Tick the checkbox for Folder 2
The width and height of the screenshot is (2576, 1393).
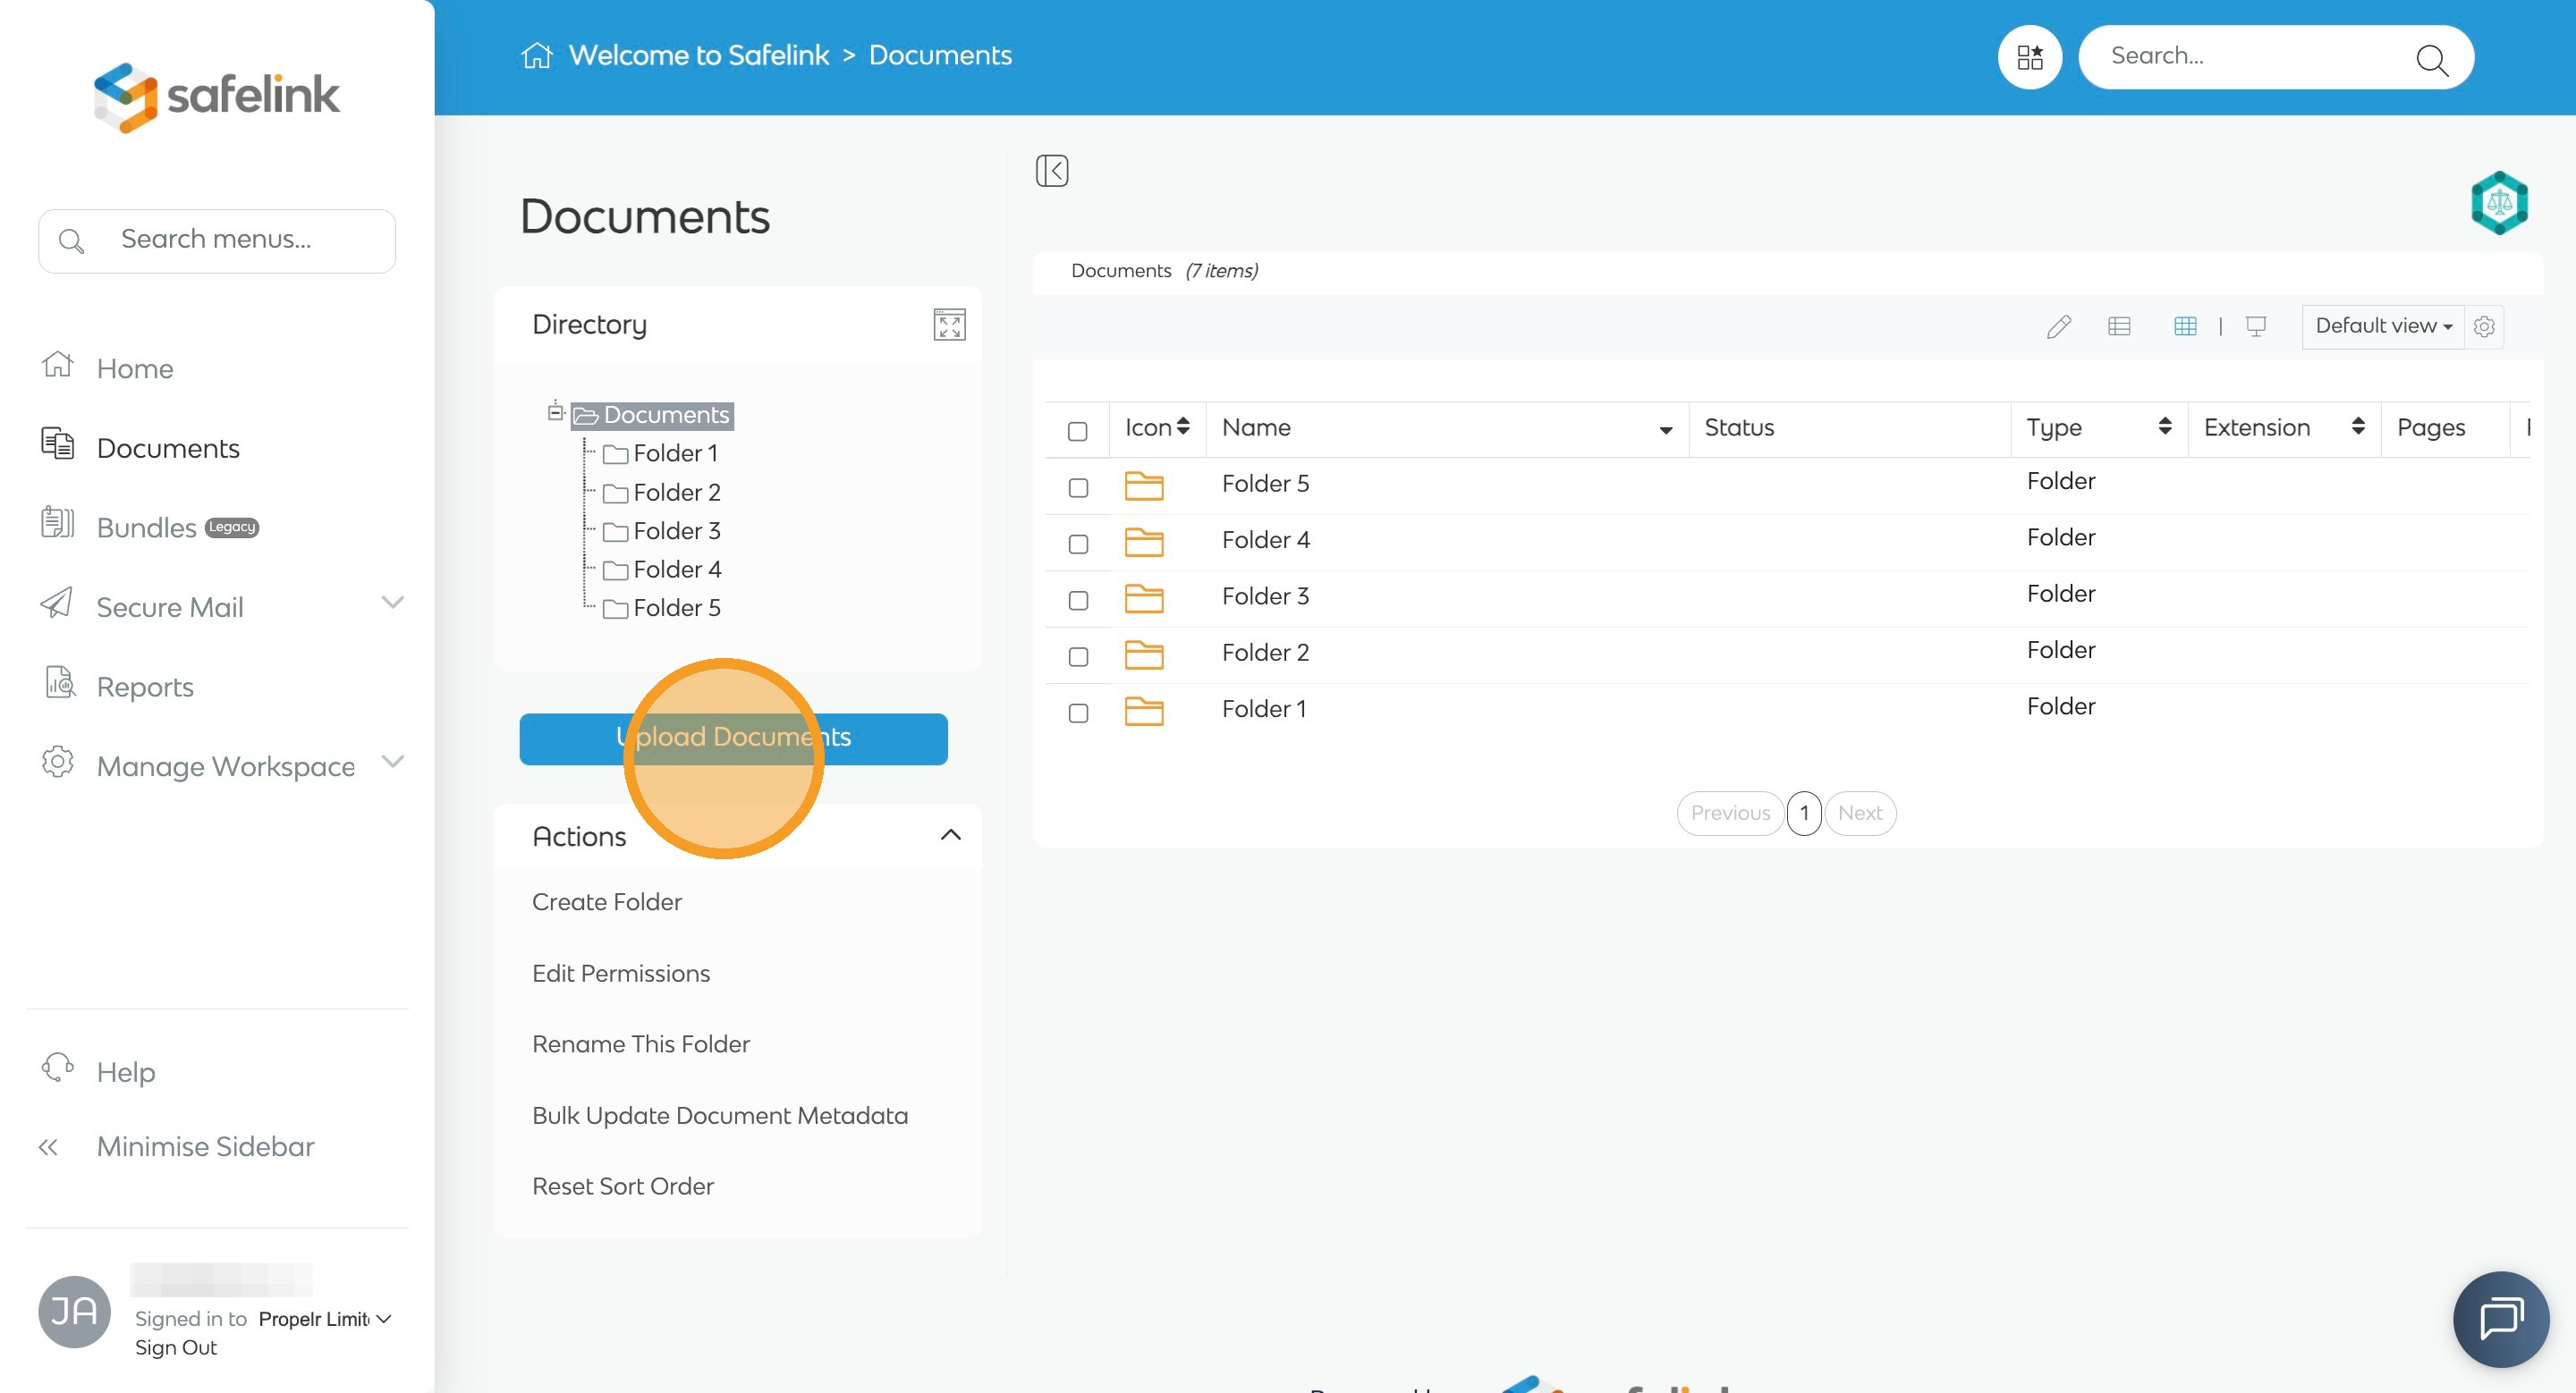point(1078,656)
